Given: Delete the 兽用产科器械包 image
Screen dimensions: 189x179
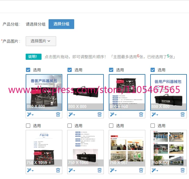Looking at the screenshot, I should pos(183,114).
